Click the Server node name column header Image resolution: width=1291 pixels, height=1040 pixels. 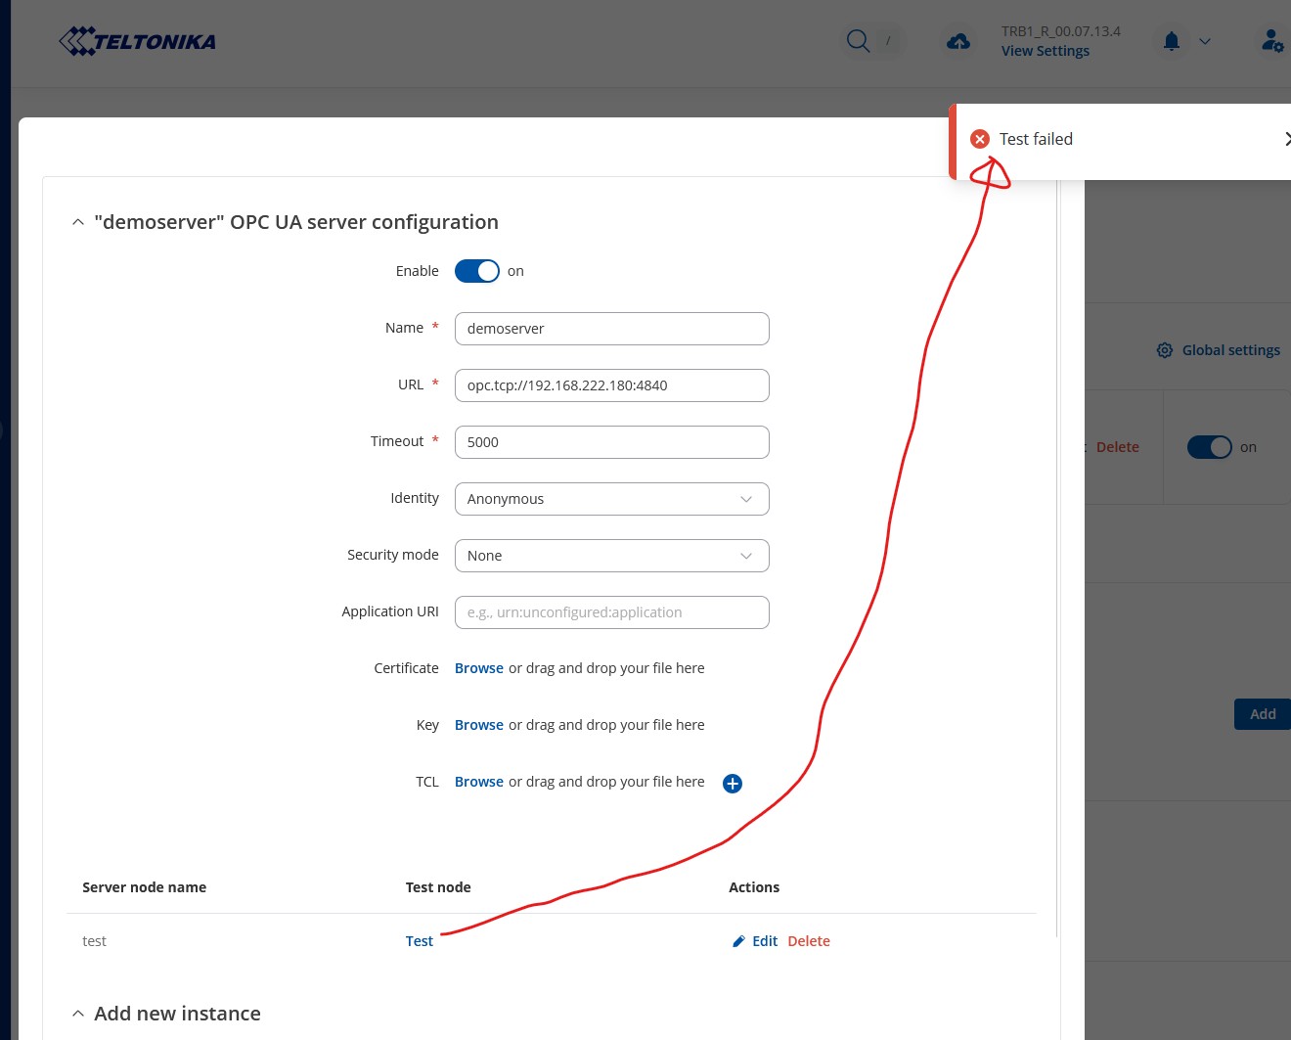(145, 887)
